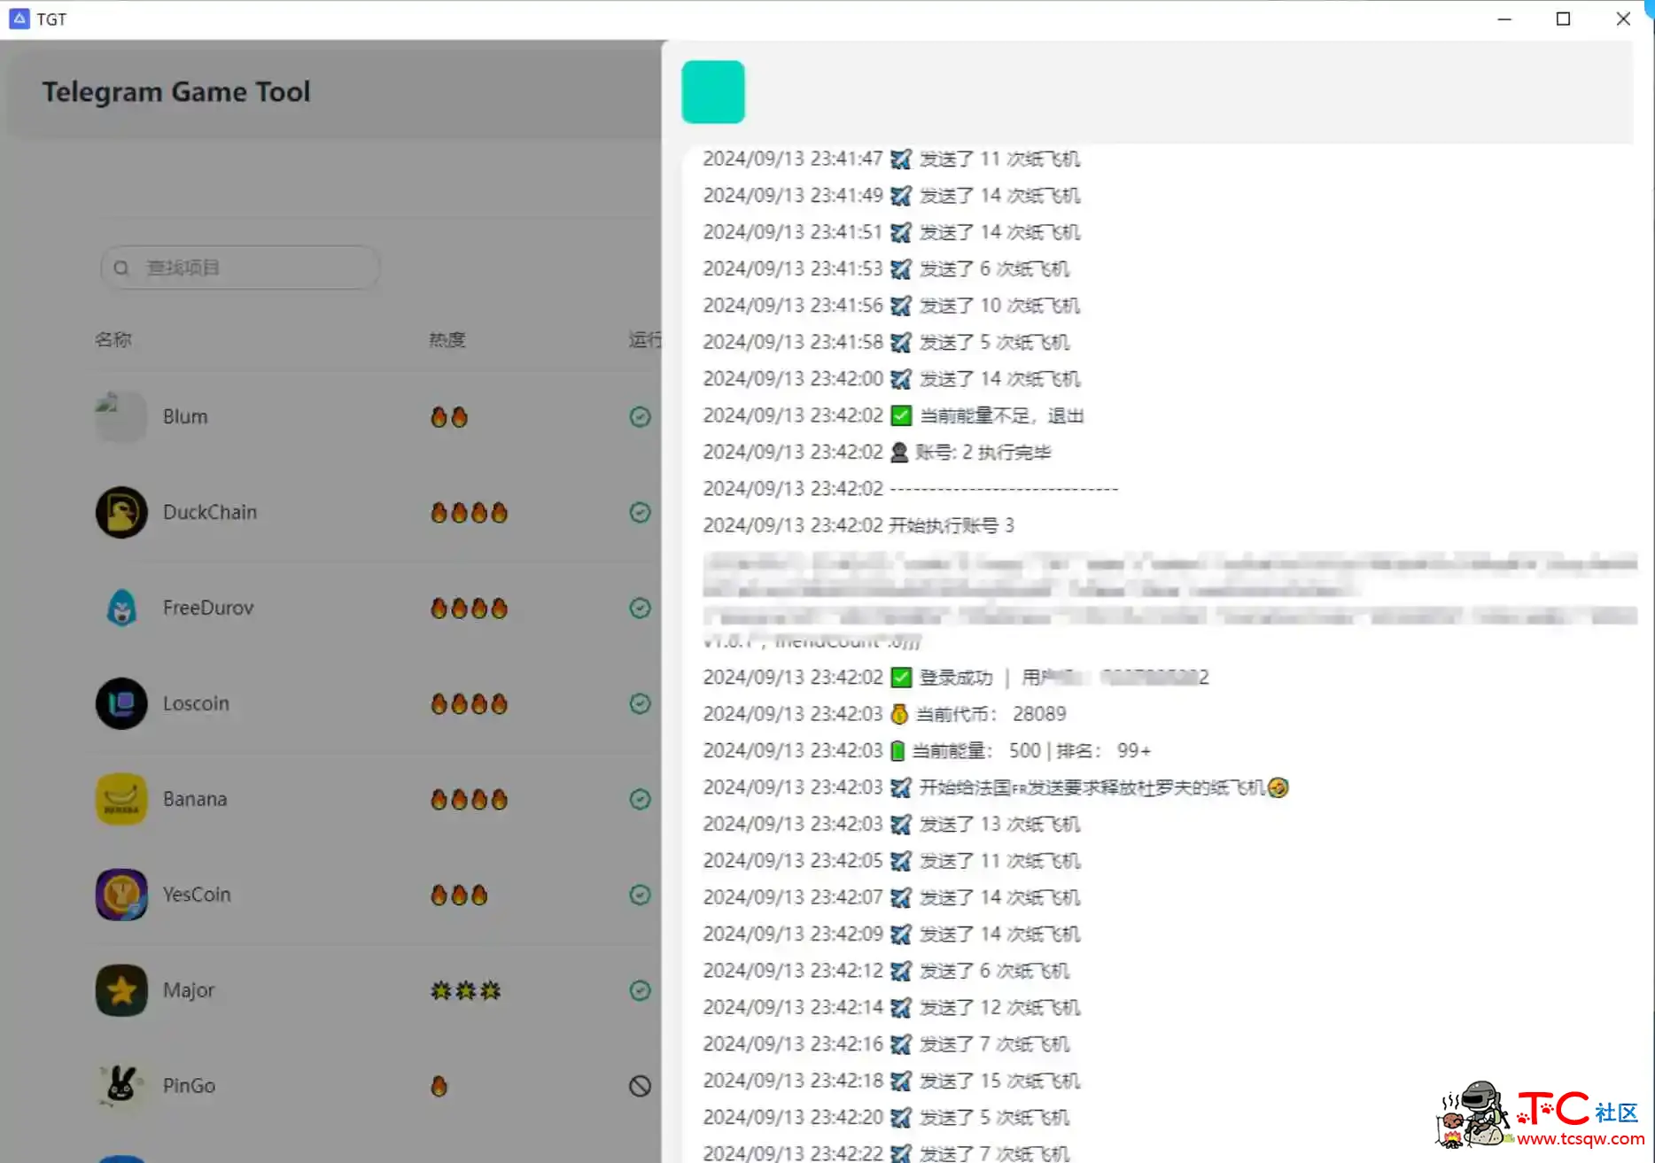Image resolution: width=1655 pixels, height=1163 pixels.
Task: Click YesCoin's three-flame popularity rating
Action: click(459, 895)
